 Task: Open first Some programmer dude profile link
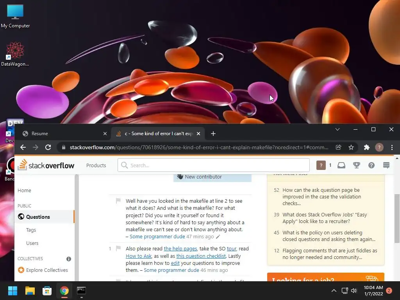tap(157, 236)
